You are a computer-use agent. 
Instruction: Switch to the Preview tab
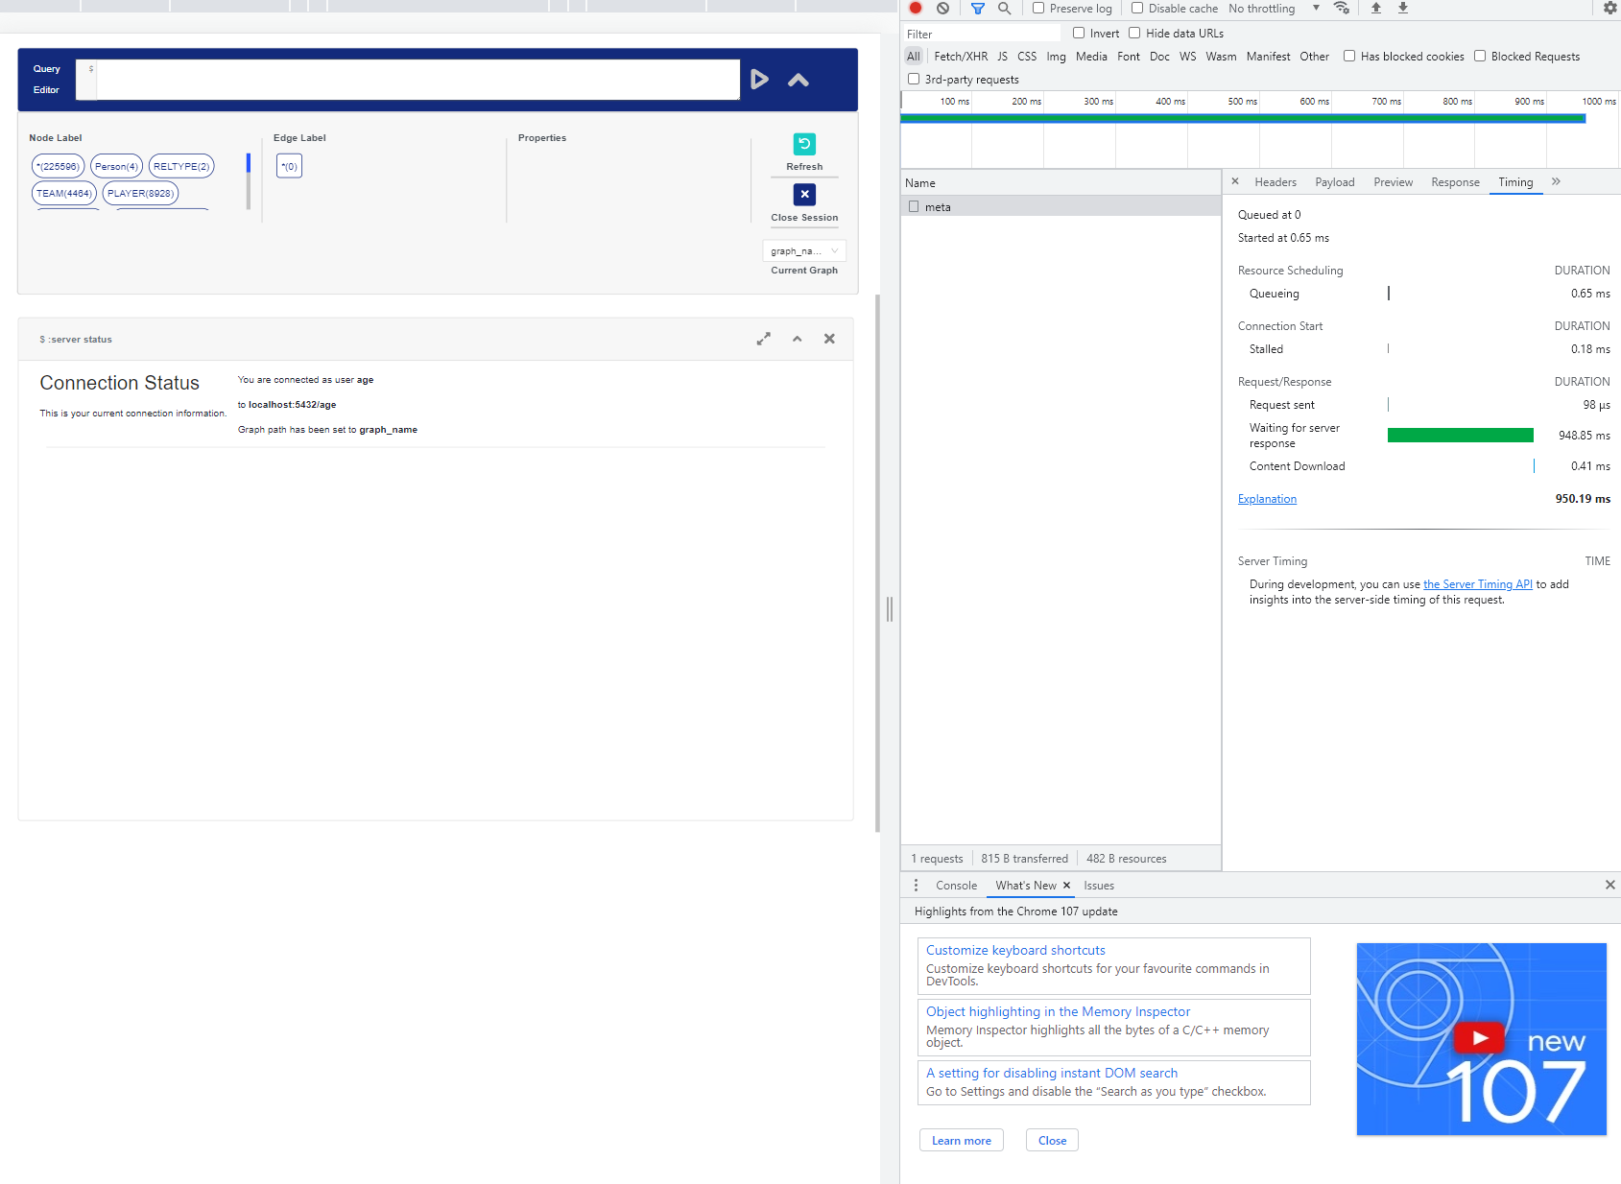(x=1394, y=182)
